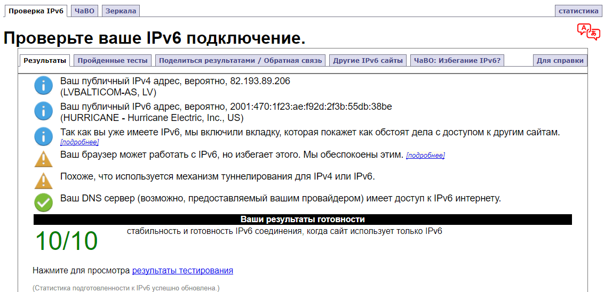Select the 'Результаты' tab
604x292 pixels.
[45, 60]
